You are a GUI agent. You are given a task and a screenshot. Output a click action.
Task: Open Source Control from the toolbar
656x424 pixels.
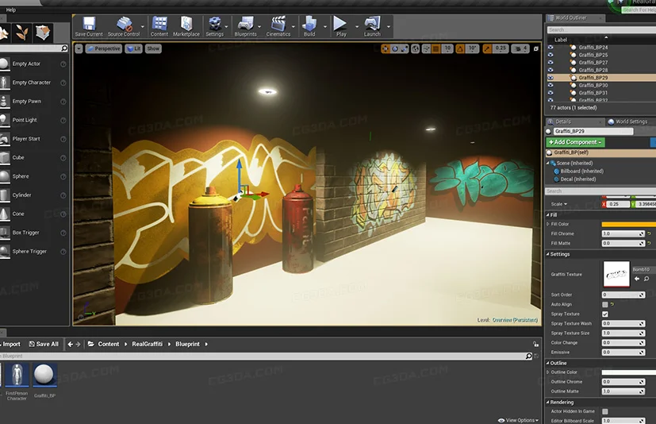pos(124,26)
